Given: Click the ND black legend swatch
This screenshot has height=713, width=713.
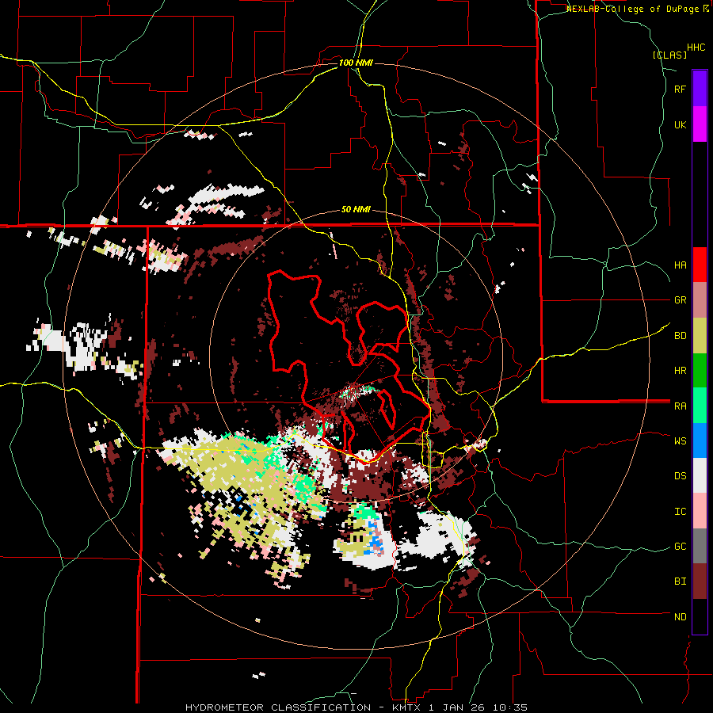Looking at the screenshot, I should tap(700, 616).
